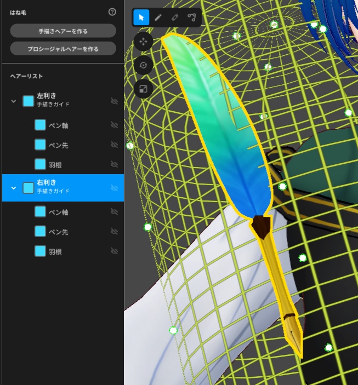
Task: Select ペン先 item under 右利き
Action: coord(63,231)
